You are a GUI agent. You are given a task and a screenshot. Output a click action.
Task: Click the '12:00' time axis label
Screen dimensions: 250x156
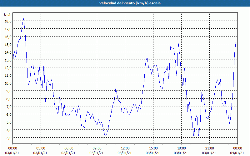(x=125, y=149)
